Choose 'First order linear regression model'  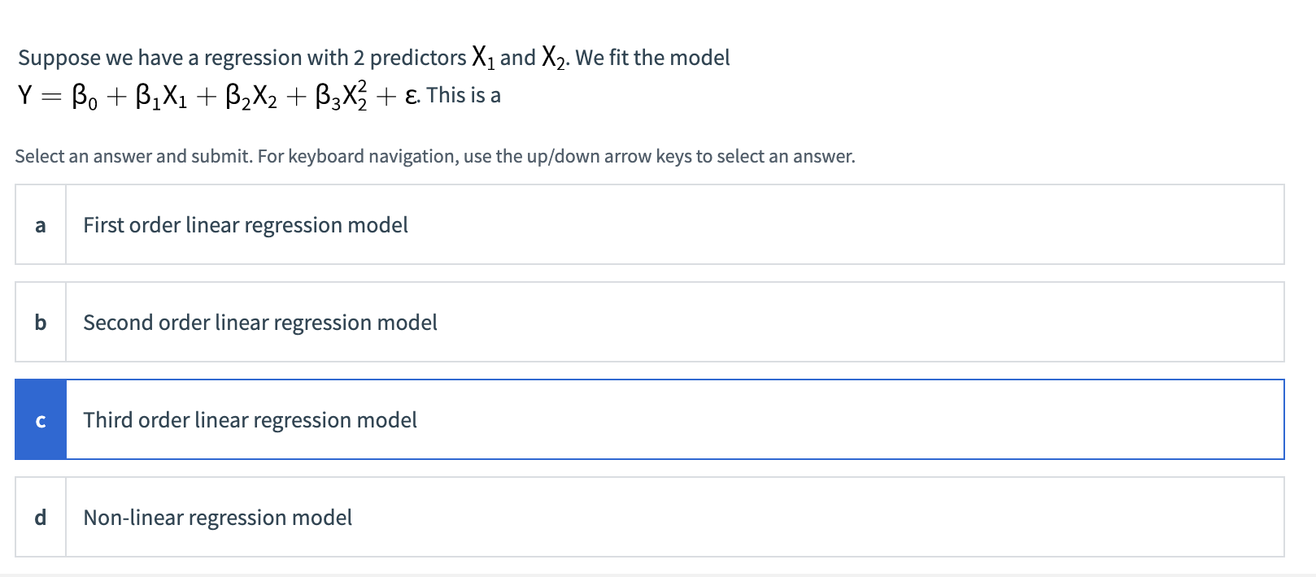click(246, 224)
